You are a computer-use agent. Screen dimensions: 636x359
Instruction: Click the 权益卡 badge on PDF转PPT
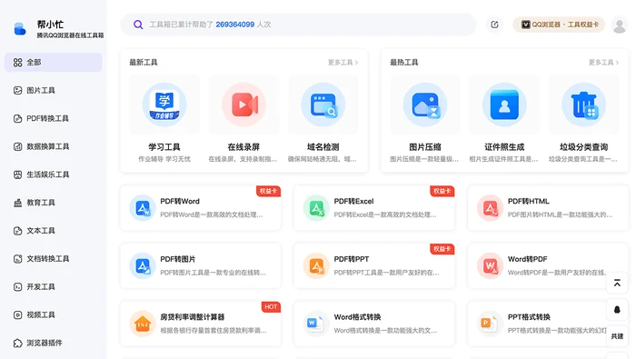coord(442,249)
